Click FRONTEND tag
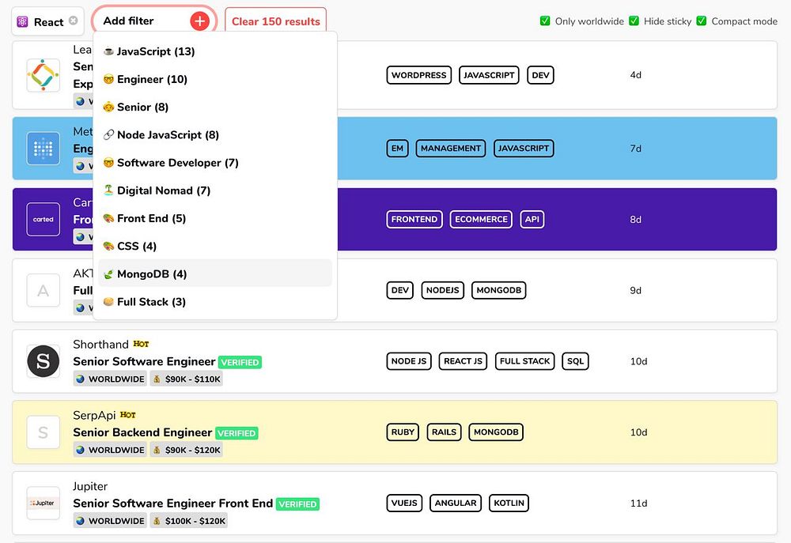This screenshot has width=791, height=543. click(x=414, y=219)
